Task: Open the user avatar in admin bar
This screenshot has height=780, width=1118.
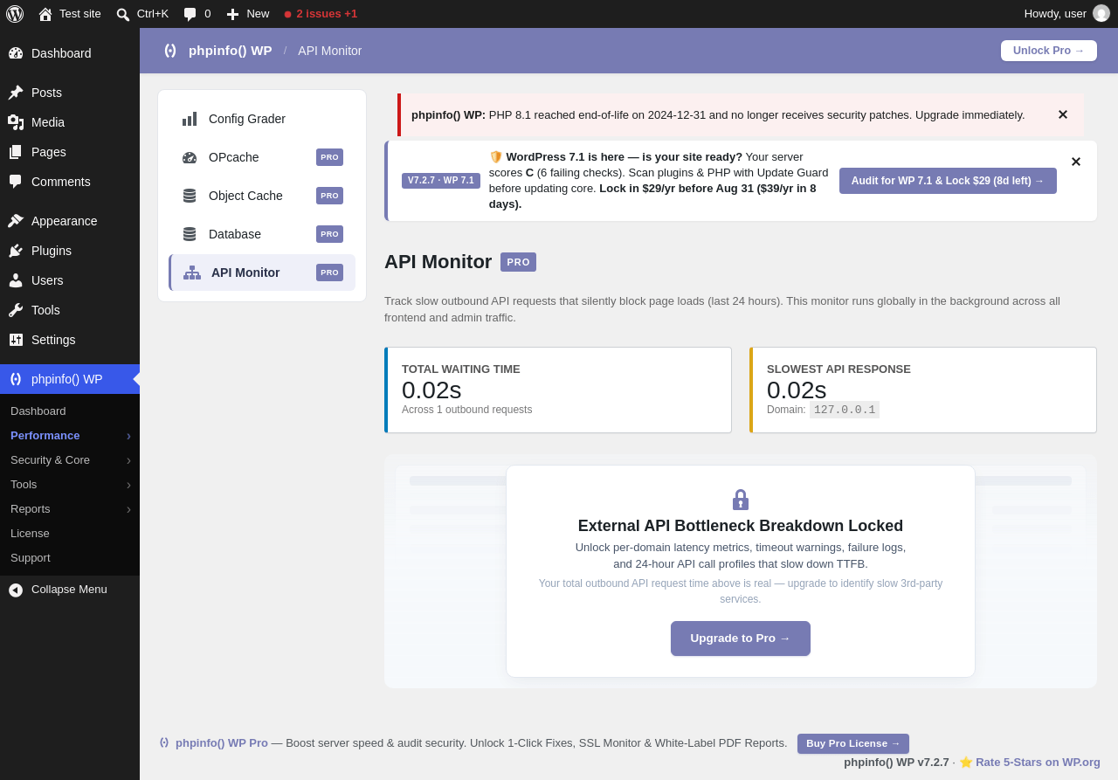Action: (x=1101, y=14)
